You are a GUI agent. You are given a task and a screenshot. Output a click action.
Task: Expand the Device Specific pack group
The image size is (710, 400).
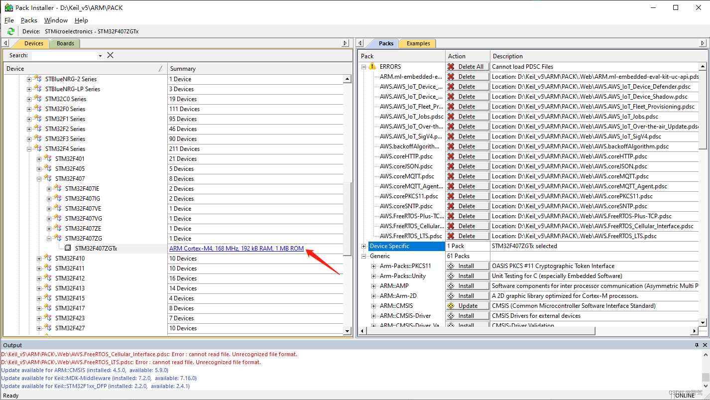click(x=364, y=246)
